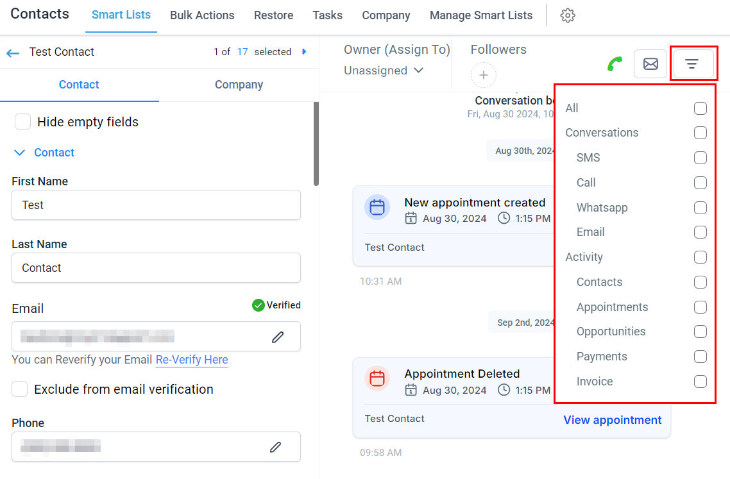Edit the phone number pencil icon

point(276,447)
